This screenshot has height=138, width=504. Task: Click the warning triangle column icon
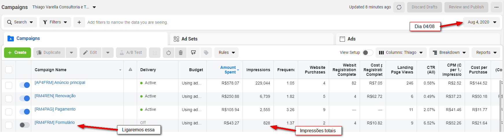130,70
